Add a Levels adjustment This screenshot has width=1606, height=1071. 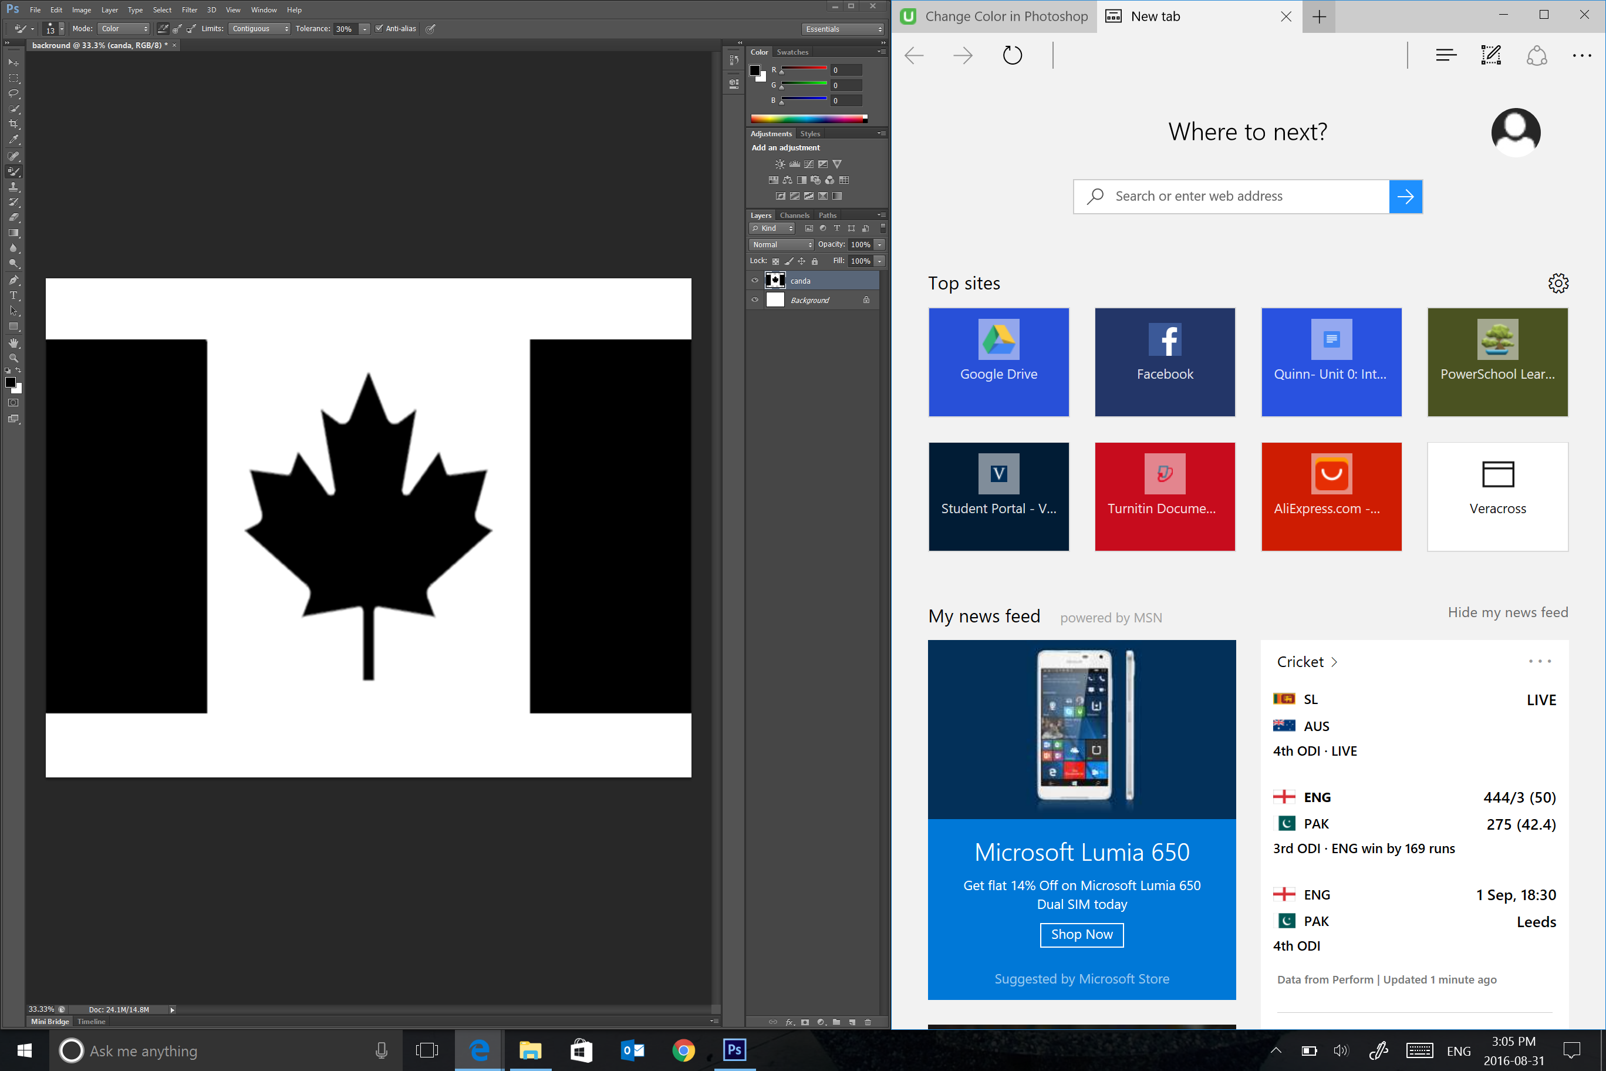(x=794, y=164)
